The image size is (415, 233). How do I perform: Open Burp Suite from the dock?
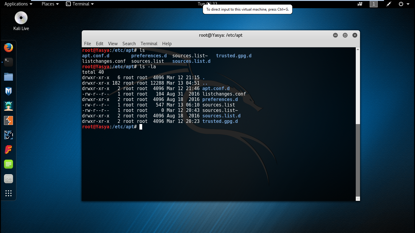click(x=9, y=120)
